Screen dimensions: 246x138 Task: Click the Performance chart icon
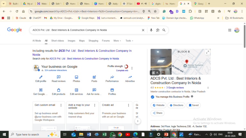[x=112, y=77]
